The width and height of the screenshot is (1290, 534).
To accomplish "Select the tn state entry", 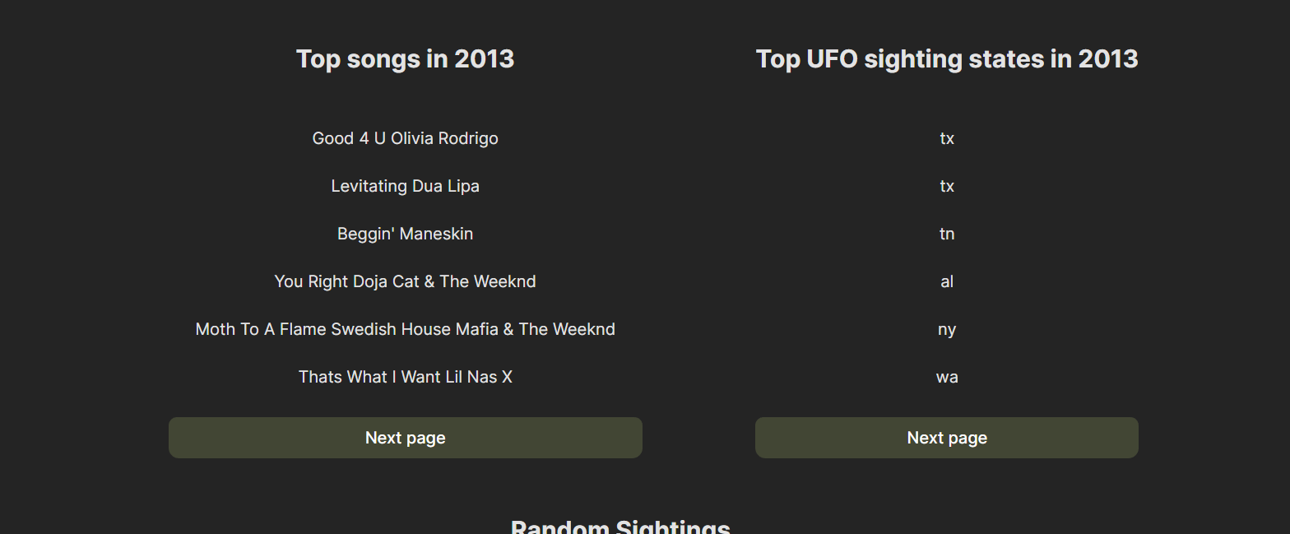I will 946,234.
